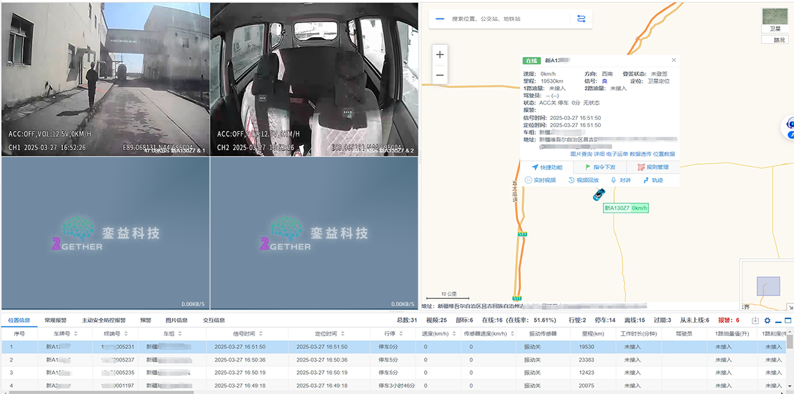Open 实时视频 live video for vehicle
Screen dimensions: 794x394
pos(541,180)
